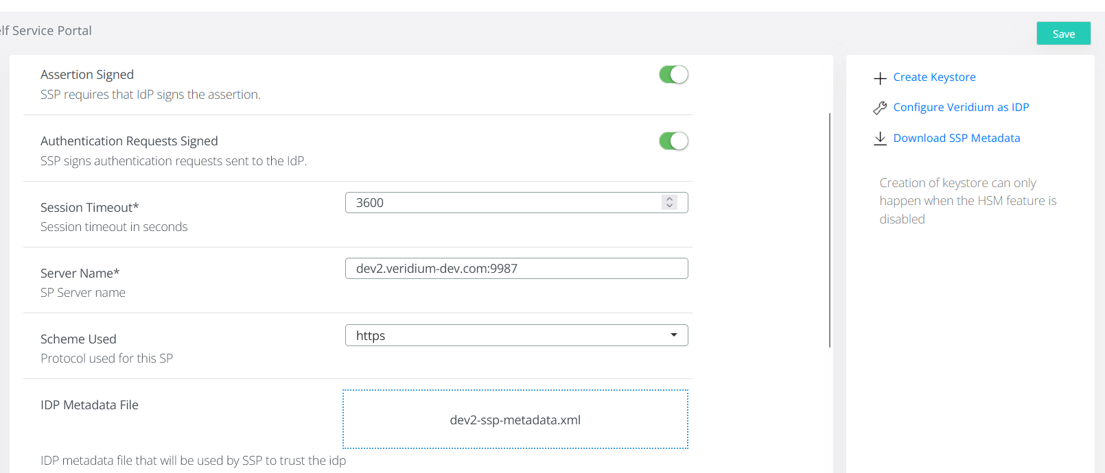Turn off Authentication Requests Signed switch

[x=673, y=141]
